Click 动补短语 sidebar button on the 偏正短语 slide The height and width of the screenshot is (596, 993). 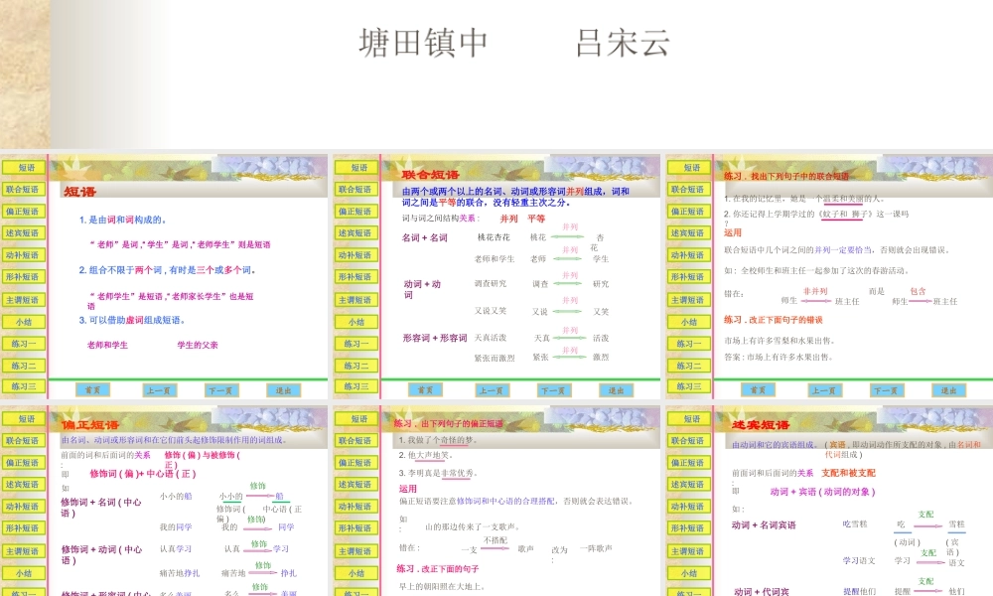pos(24,506)
